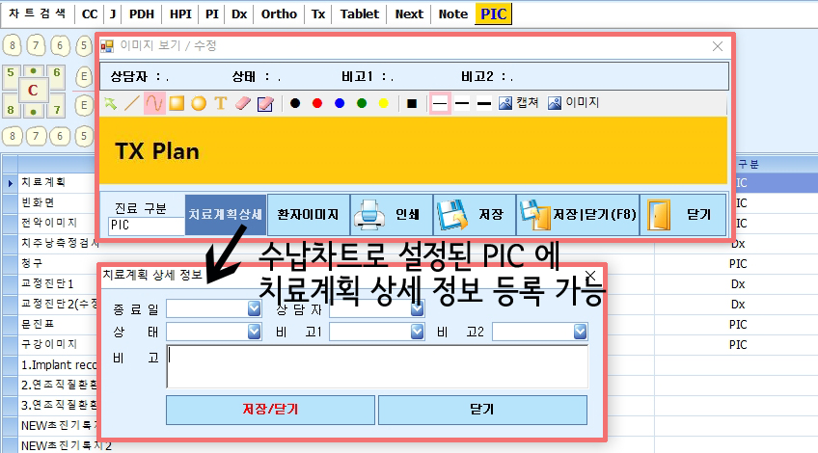Select the arrow pointer tool
This screenshot has height=453, width=818.
pyautogui.click(x=111, y=103)
